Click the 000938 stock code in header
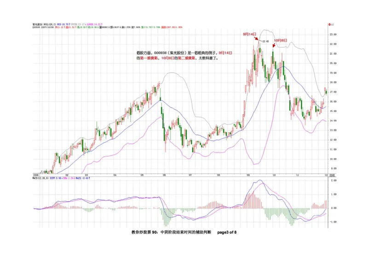This screenshot has width=368, height=260. [36, 27]
